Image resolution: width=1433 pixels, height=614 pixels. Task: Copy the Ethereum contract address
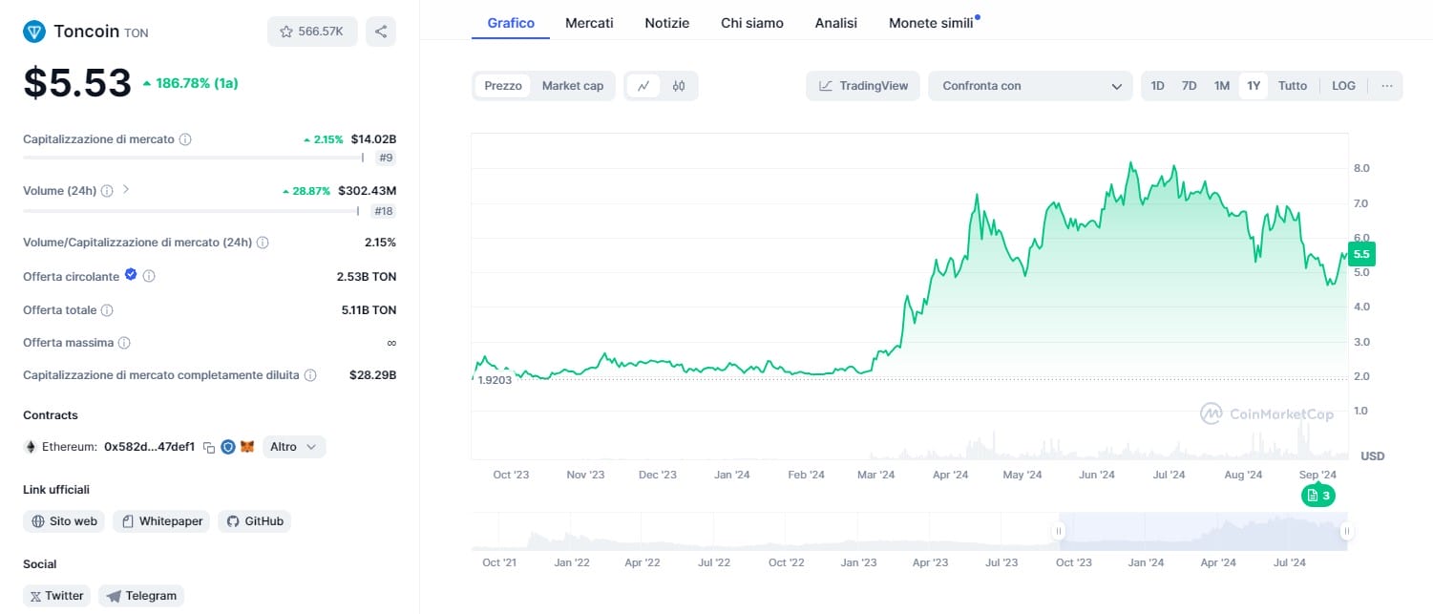point(209,447)
